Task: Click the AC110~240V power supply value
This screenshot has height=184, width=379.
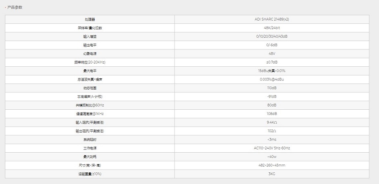Action: click(x=272, y=148)
